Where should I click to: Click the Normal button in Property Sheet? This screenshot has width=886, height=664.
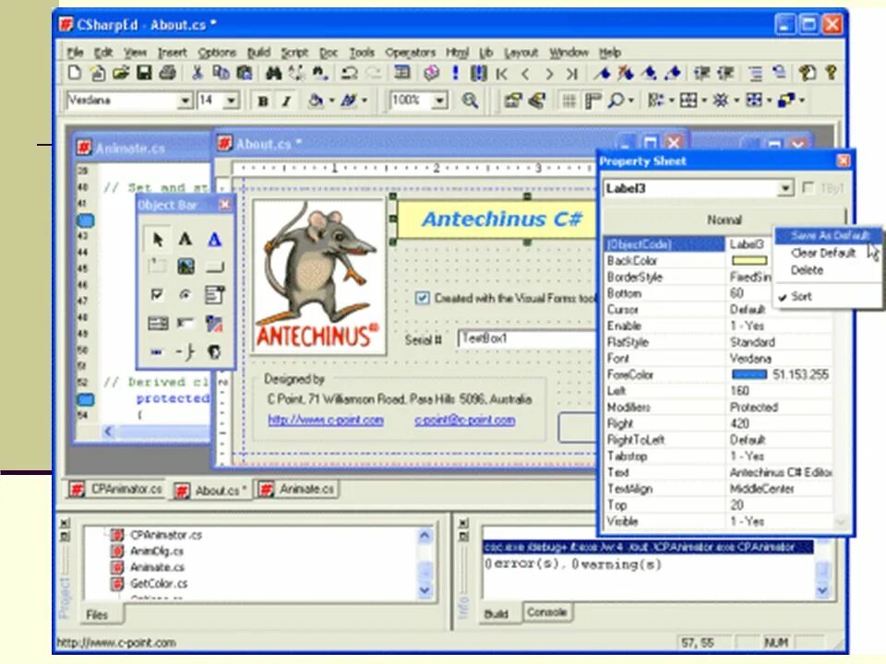[x=724, y=219]
